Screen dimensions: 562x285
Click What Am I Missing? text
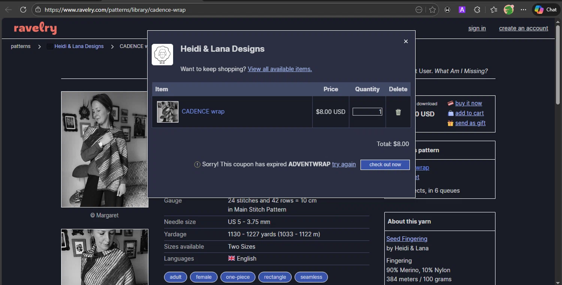coord(461,71)
